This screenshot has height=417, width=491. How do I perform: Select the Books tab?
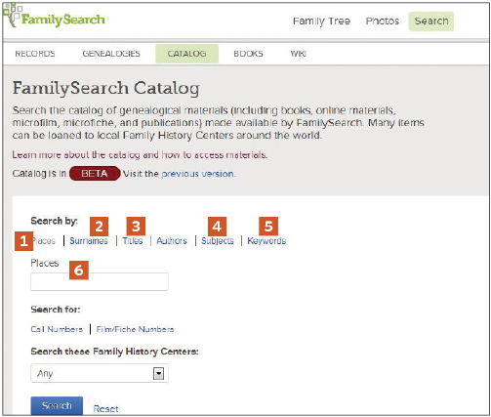(248, 54)
